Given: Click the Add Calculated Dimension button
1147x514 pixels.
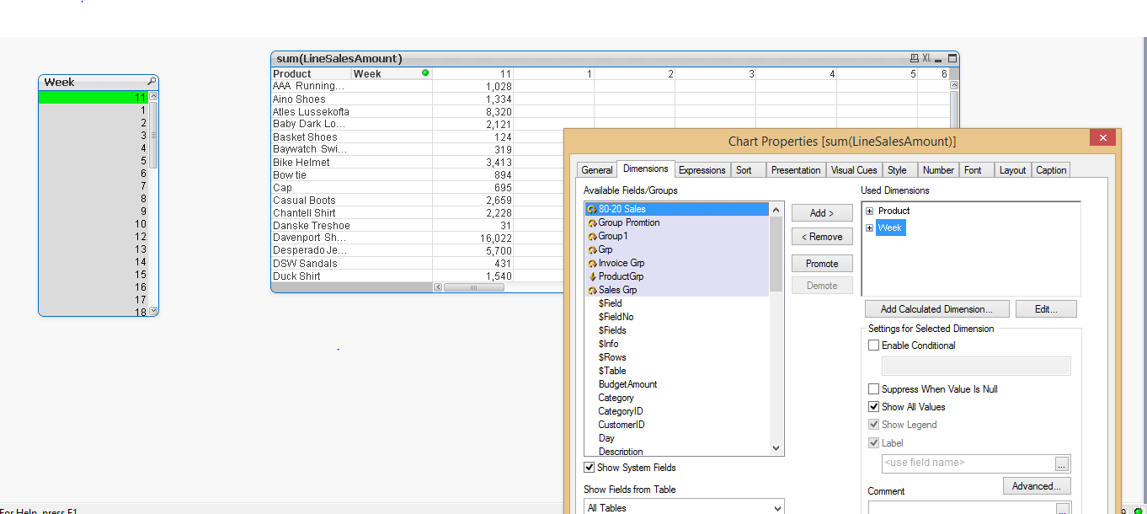Looking at the screenshot, I should click(936, 309).
